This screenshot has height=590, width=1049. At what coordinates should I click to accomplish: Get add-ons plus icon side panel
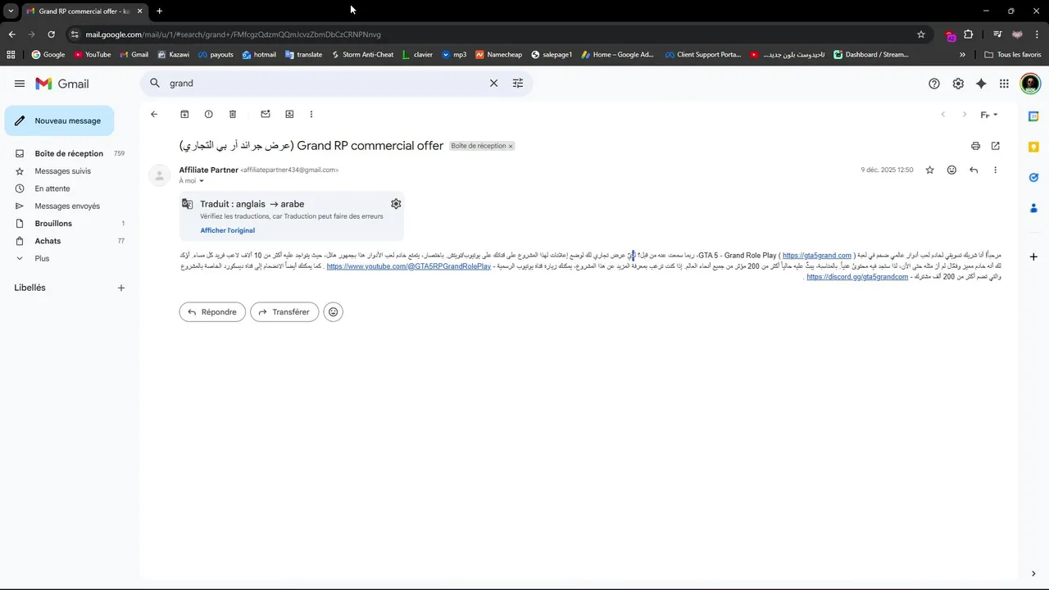[x=1034, y=257]
